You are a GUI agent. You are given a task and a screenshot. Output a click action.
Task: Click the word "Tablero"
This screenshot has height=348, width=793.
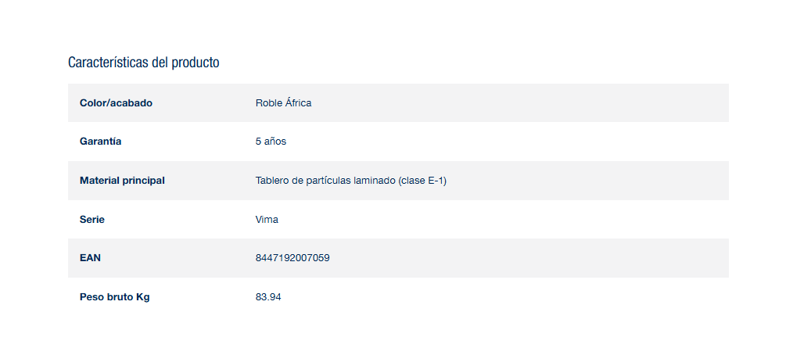[x=272, y=181]
